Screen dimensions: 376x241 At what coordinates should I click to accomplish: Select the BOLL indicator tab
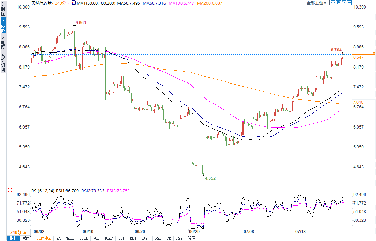pos(83,238)
